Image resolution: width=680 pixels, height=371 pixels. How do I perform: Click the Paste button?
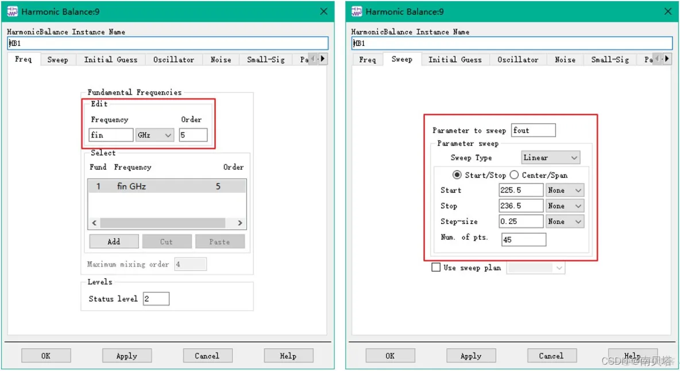220,241
